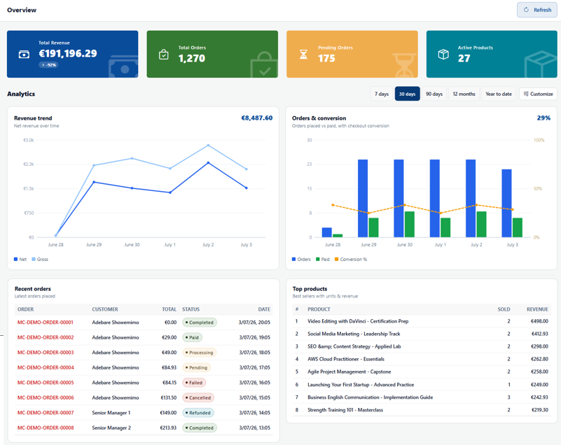
Task: Choose Year to date range
Action: point(499,94)
